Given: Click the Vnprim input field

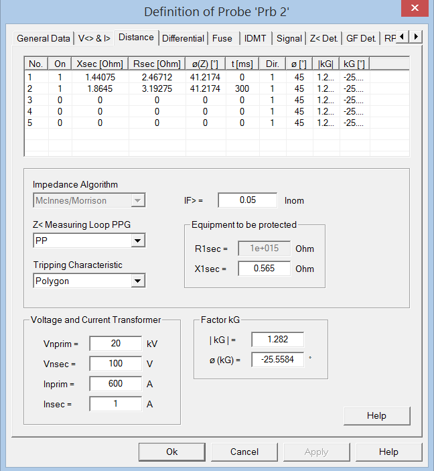Looking at the screenshot, I should click(115, 344).
